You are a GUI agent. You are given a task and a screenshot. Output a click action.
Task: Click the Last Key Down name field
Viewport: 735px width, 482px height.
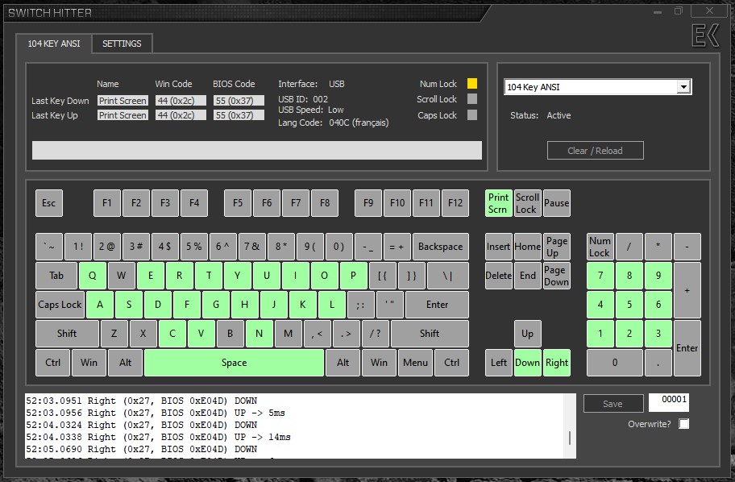pyautogui.click(x=122, y=101)
